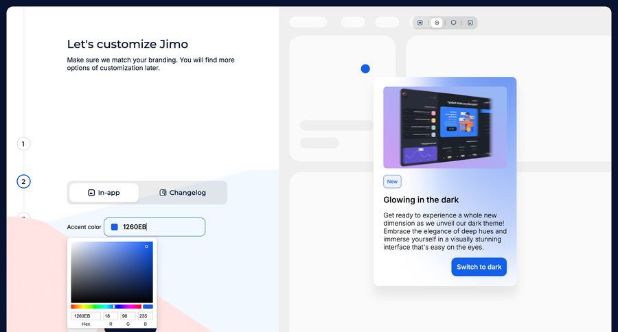Screen dimensions: 618x332
Task: Click the blue swatch inside accent color field
Action: tap(114, 227)
